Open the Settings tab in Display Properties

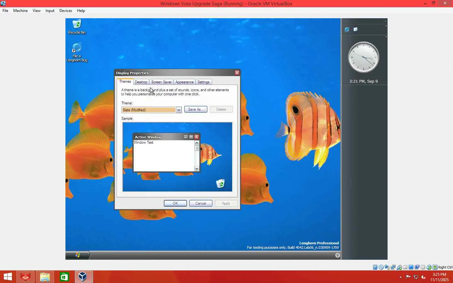pyautogui.click(x=204, y=82)
